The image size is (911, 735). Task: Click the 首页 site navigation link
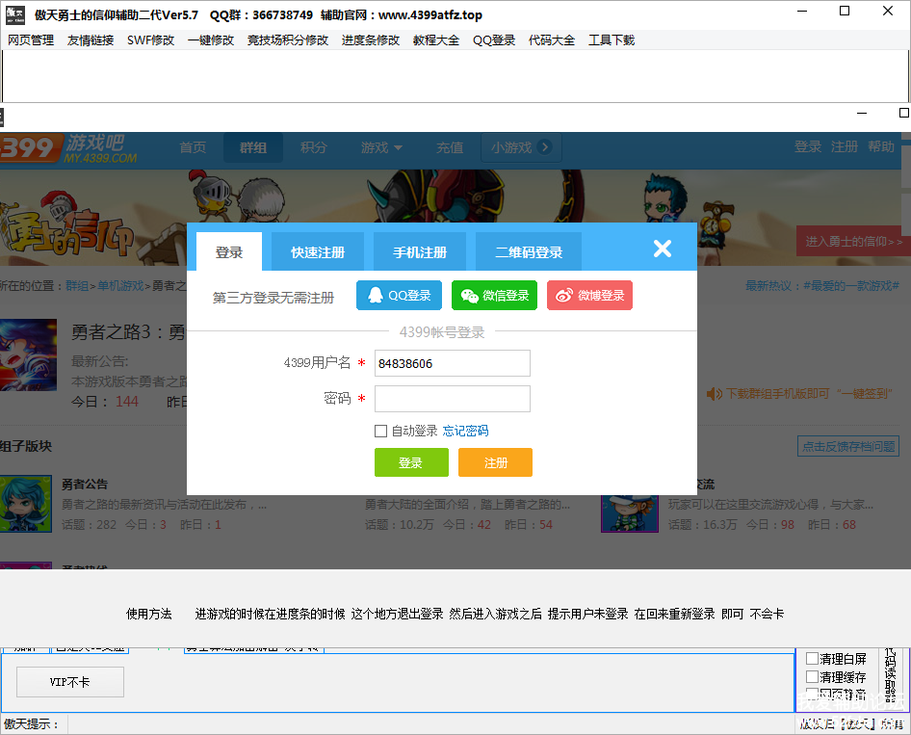coord(193,147)
